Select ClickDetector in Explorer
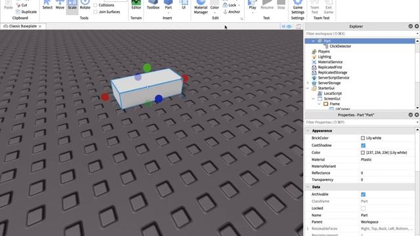The height and width of the screenshot is (236, 420). [x=340, y=47]
